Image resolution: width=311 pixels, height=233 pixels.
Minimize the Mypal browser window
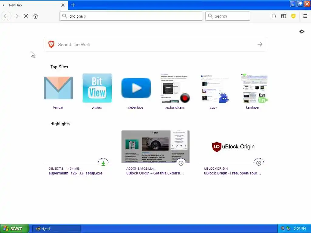pyautogui.click(x=293, y=4)
